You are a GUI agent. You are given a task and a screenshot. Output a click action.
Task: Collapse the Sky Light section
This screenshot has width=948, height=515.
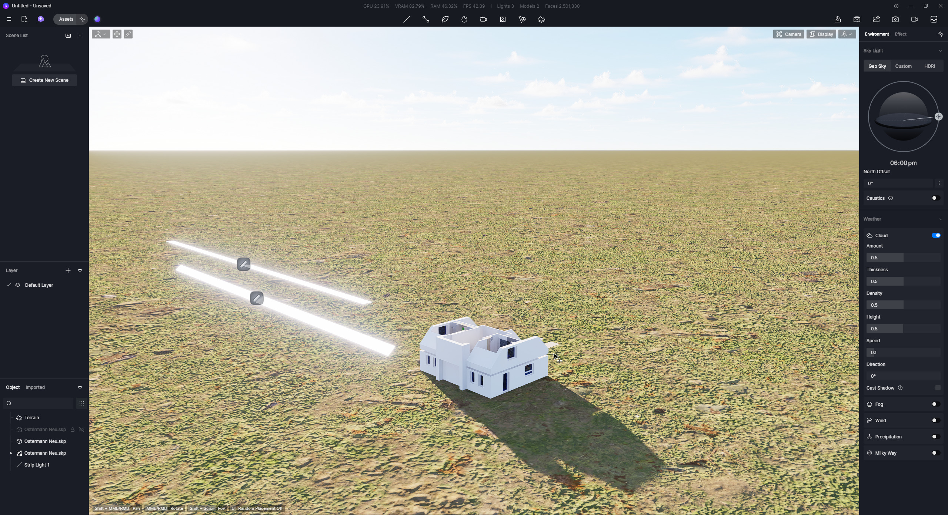(x=940, y=51)
